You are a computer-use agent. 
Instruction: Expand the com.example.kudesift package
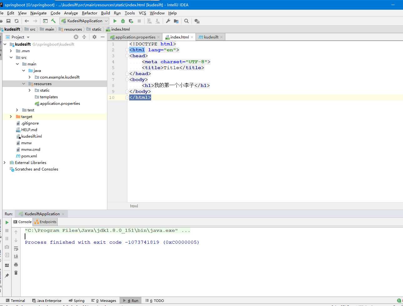(30, 77)
